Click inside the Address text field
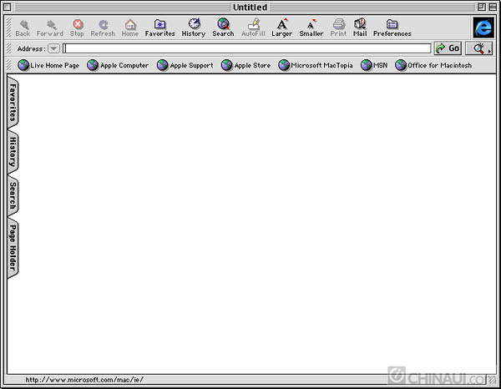501x389 pixels. click(x=247, y=49)
